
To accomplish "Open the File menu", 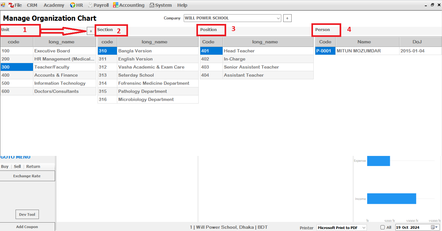I will (x=15, y=5).
